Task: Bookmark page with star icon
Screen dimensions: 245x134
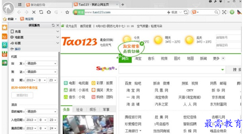Action: [x=67, y=12]
